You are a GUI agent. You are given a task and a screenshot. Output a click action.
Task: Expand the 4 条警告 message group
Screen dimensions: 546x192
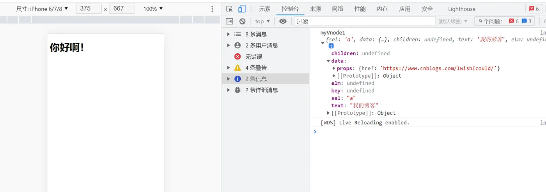229,68
